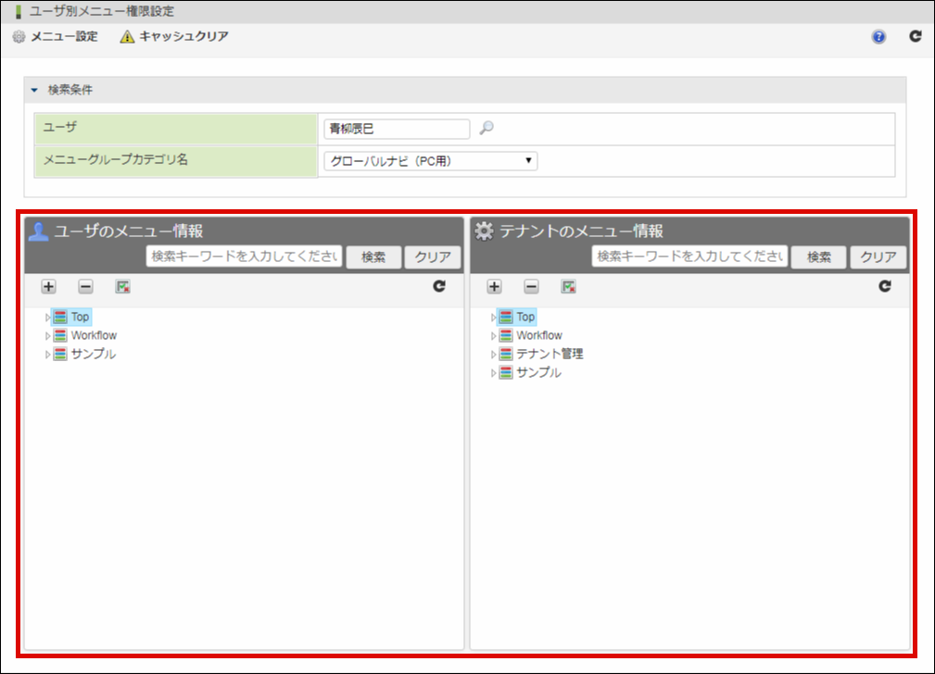
Task: Click the キャッシュクリア warning link
Action: pyautogui.click(x=173, y=36)
